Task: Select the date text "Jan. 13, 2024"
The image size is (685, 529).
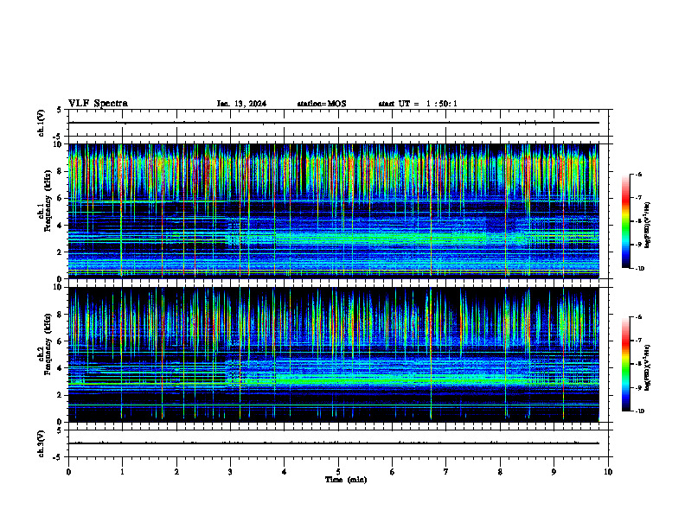Action: 241,104
